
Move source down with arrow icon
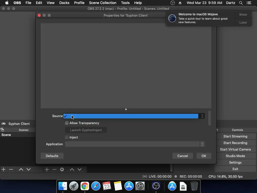point(80,169)
